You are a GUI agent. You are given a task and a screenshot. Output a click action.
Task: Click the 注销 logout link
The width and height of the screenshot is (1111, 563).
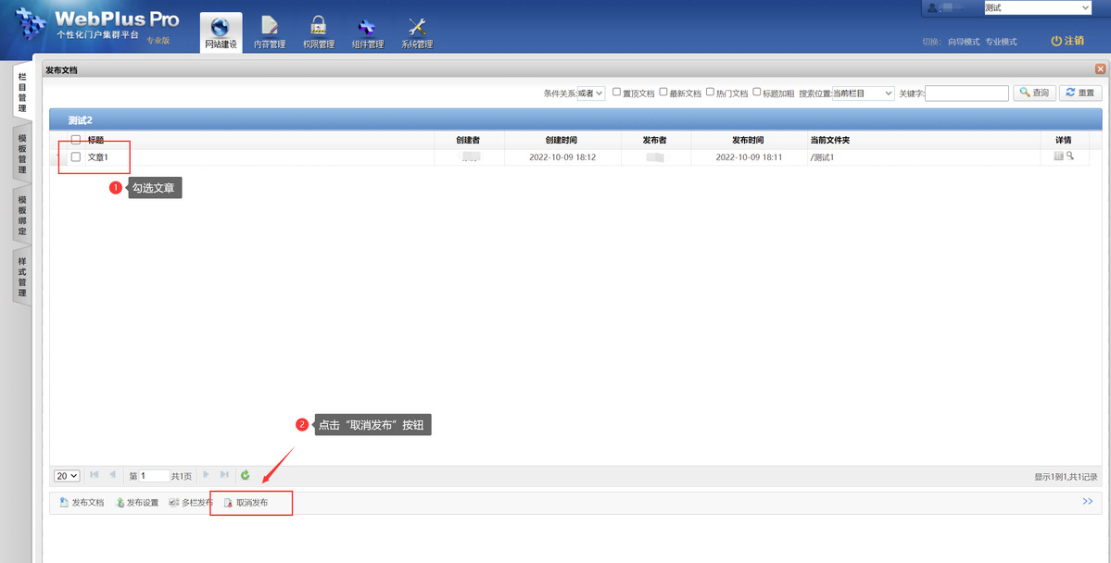pos(1067,41)
